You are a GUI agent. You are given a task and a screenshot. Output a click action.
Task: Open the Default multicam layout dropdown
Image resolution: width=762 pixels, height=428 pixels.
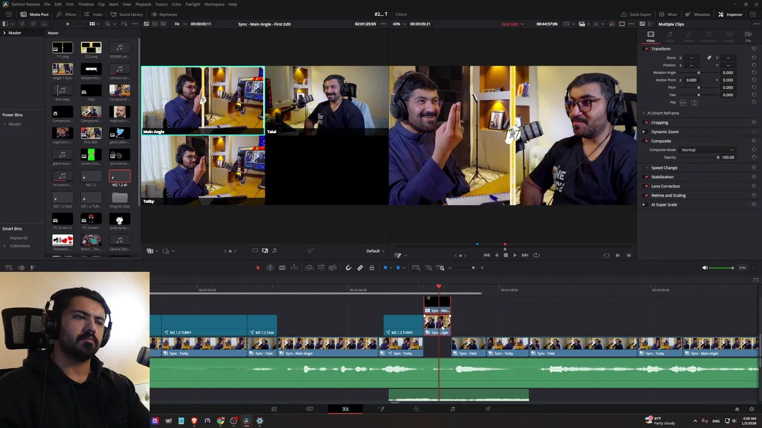tap(375, 251)
